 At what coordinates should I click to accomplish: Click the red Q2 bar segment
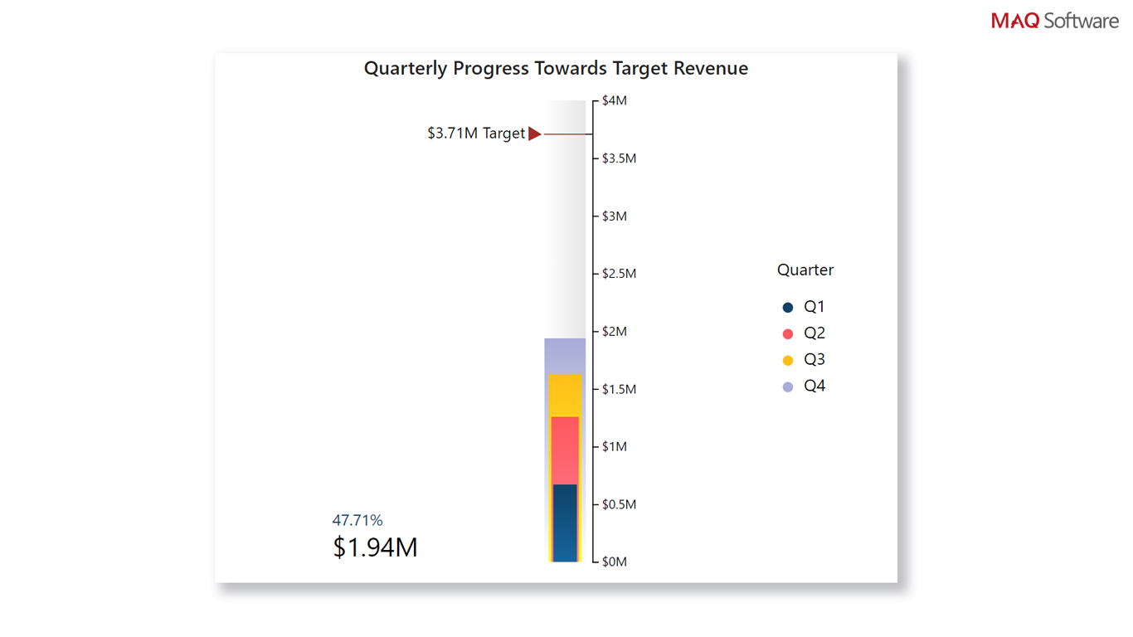(x=565, y=450)
